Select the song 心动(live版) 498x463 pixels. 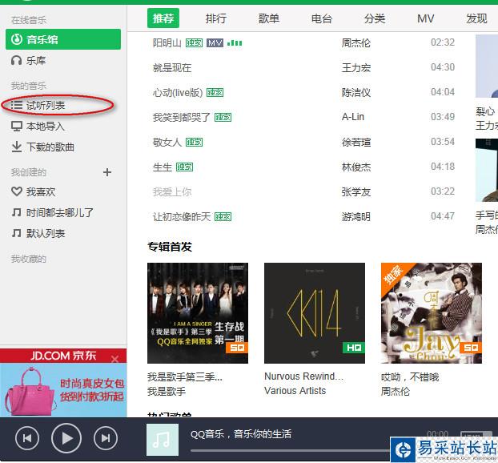pyautogui.click(x=178, y=92)
